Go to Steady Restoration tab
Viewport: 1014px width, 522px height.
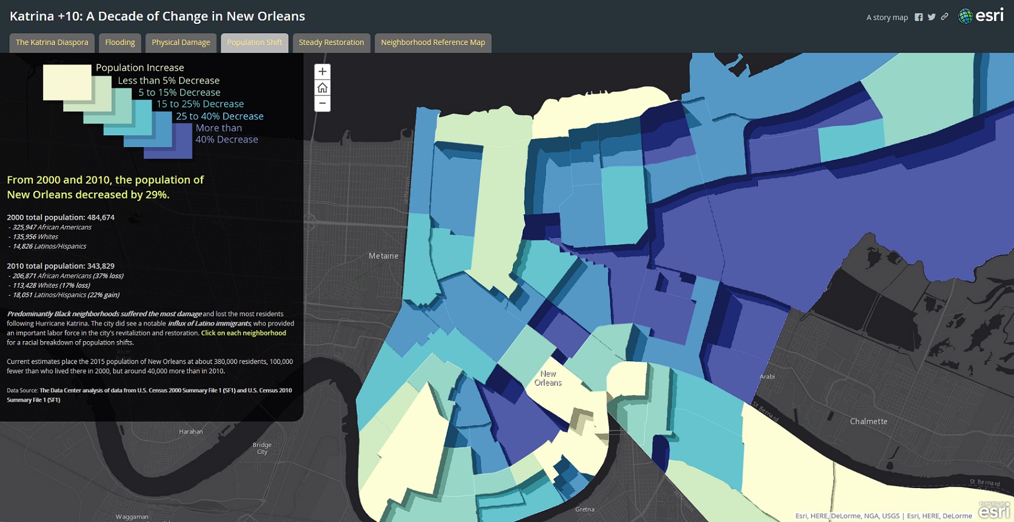[x=331, y=42]
